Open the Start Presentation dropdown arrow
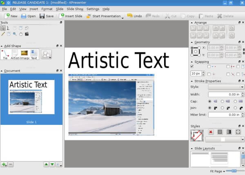Screen dimensions: 245x175 (123, 17)
